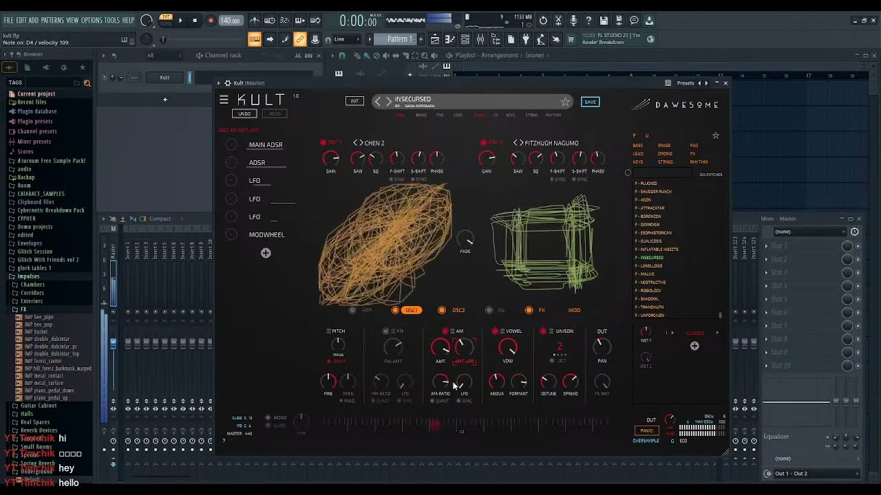Click the preset search refresh icon
This screenshot has height=495, width=881.
[x=628, y=173]
